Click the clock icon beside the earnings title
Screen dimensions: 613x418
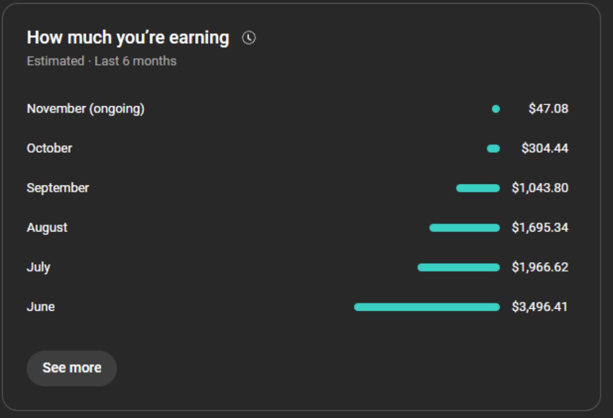(x=248, y=38)
